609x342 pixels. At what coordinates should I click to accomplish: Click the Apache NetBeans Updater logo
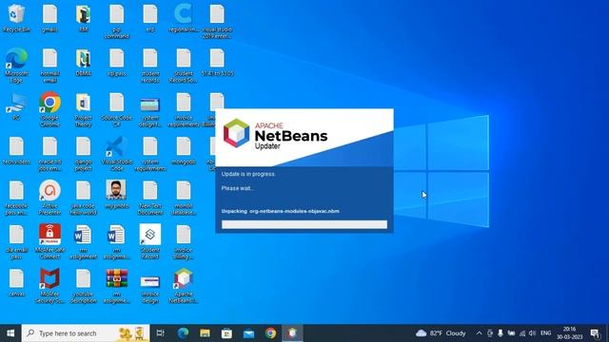275,135
